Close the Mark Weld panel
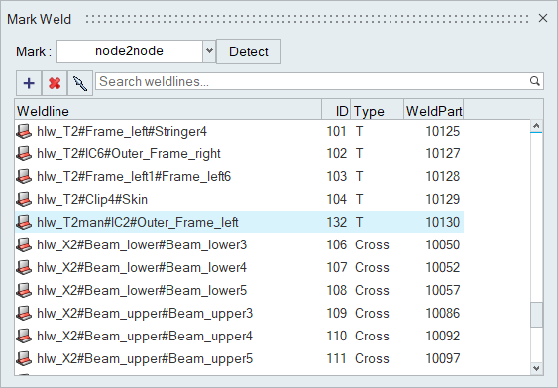This screenshot has height=388, width=558. tap(543, 18)
